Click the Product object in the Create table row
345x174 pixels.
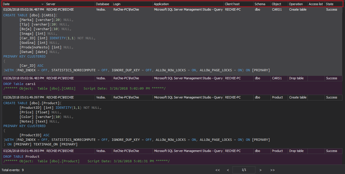pos(279,97)
